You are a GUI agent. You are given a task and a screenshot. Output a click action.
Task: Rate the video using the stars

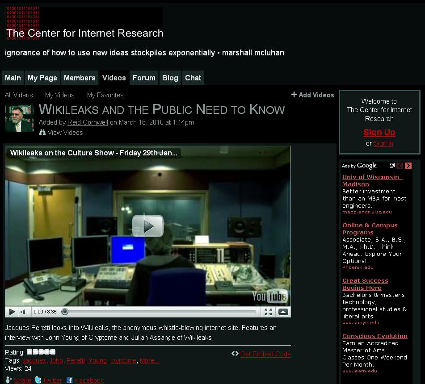[x=41, y=352]
